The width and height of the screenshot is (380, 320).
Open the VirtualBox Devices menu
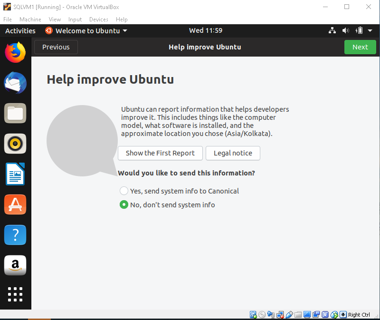point(99,19)
